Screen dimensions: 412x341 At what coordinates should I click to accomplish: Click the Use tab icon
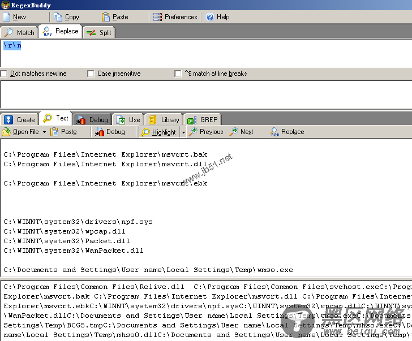coord(121,120)
